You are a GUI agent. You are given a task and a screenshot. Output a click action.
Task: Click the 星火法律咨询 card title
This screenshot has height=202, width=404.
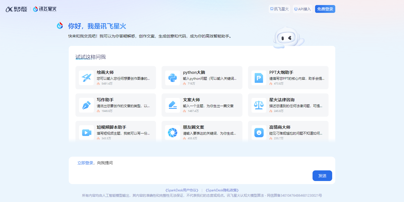point(282,100)
